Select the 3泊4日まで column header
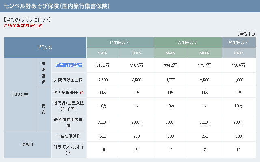 (188, 43)
